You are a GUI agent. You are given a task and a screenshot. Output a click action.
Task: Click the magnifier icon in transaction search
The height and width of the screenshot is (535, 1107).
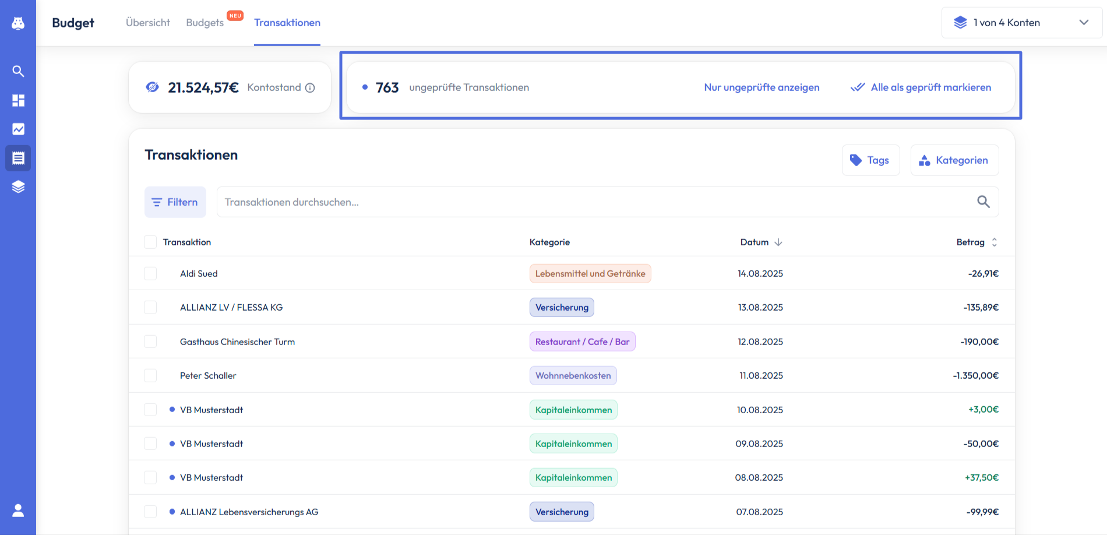[983, 202]
